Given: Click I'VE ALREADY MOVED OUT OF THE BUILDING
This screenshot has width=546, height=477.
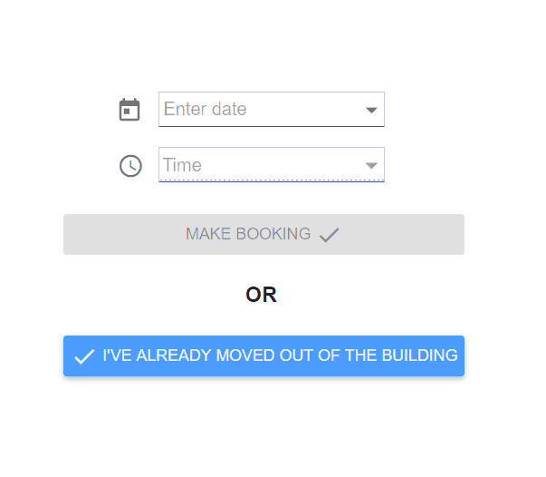Looking at the screenshot, I should point(263,356).
